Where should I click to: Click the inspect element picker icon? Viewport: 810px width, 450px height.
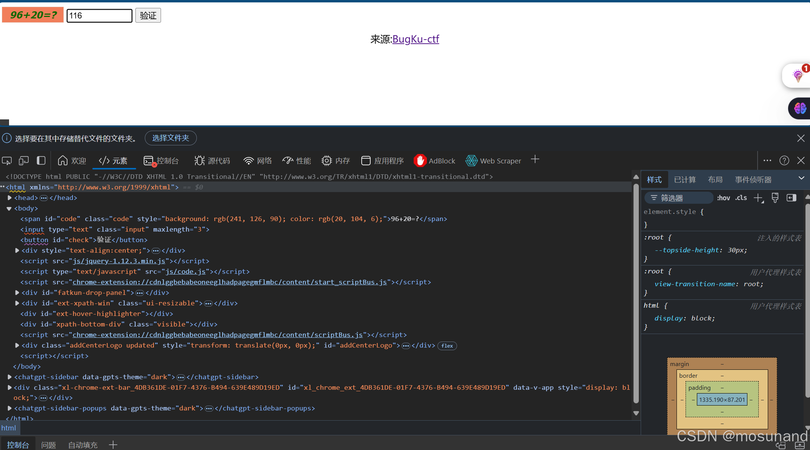click(x=7, y=161)
